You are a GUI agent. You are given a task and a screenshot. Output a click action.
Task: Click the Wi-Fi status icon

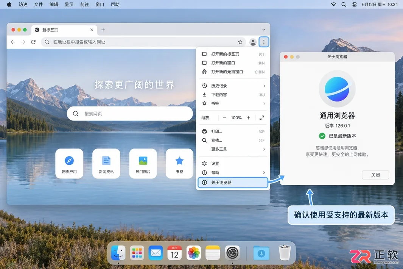pyautogui.click(x=334, y=5)
